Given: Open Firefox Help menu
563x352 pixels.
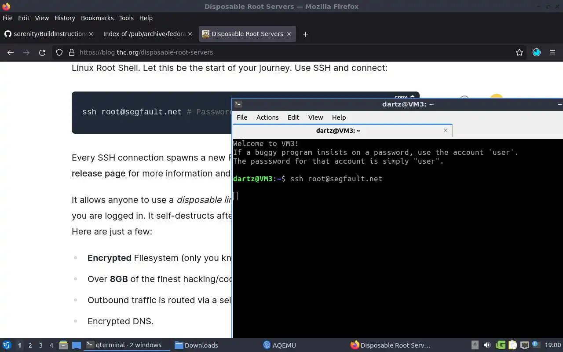Looking at the screenshot, I should click(146, 18).
